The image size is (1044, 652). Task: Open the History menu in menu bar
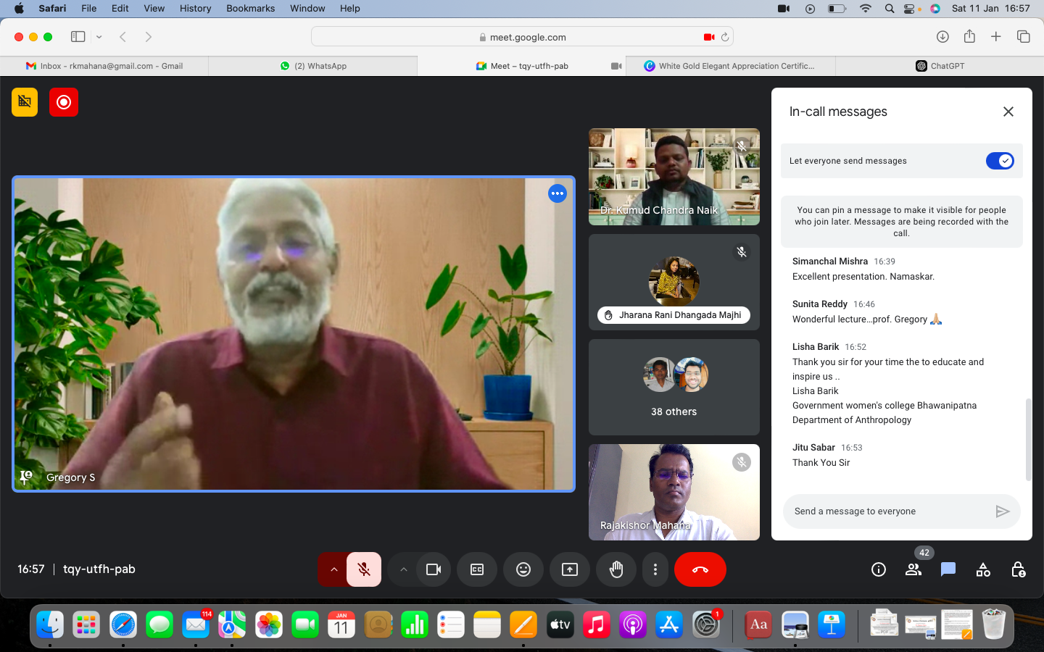pos(195,8)
